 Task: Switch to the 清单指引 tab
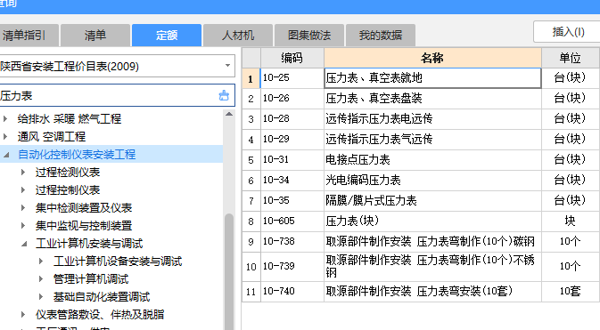[x=29, y=36]
